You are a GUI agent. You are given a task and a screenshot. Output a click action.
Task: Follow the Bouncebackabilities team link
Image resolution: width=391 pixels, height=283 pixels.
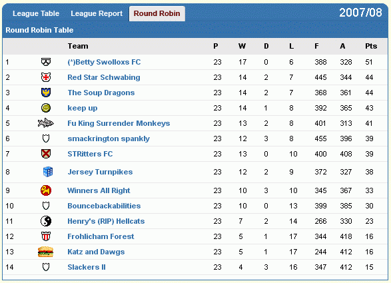104,206
